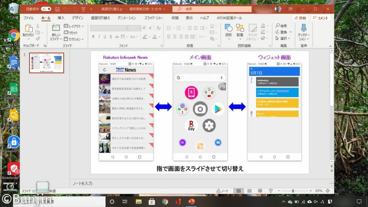Click the search (検索) box in title bar
368x207 pixels.
coord(212,9)
